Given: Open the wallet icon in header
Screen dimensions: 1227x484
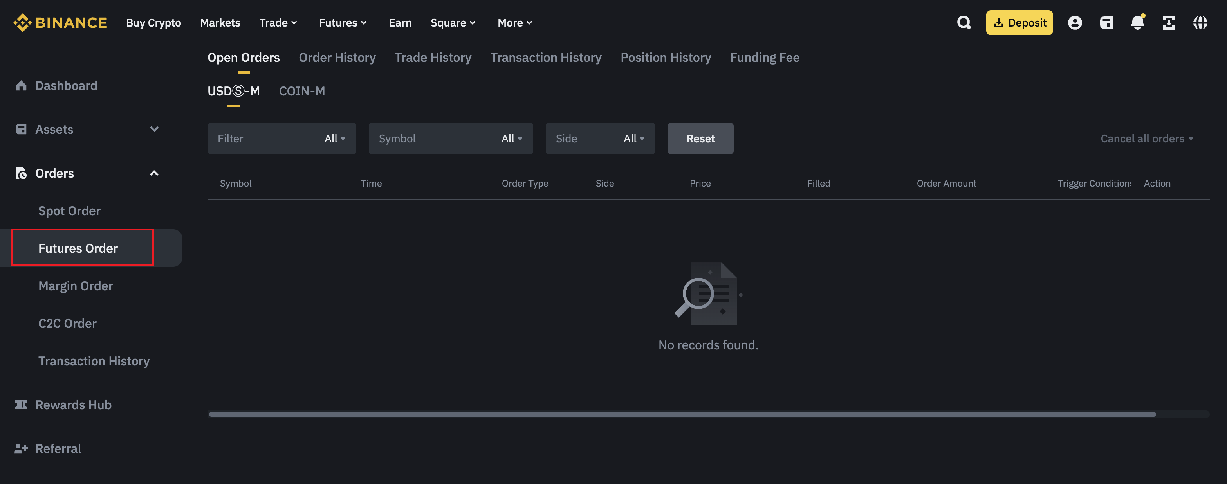Looking at the screenshot, I should click(x=1106, y=23).
